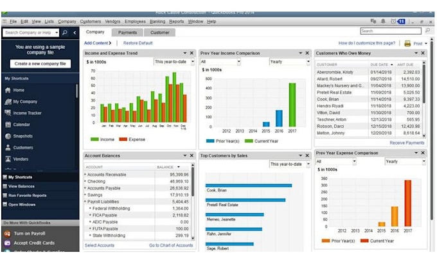Viewport: 437px width, 253px height.
Task: Select the Abercrombie, Kristy customer row
Action: (368, 72)
